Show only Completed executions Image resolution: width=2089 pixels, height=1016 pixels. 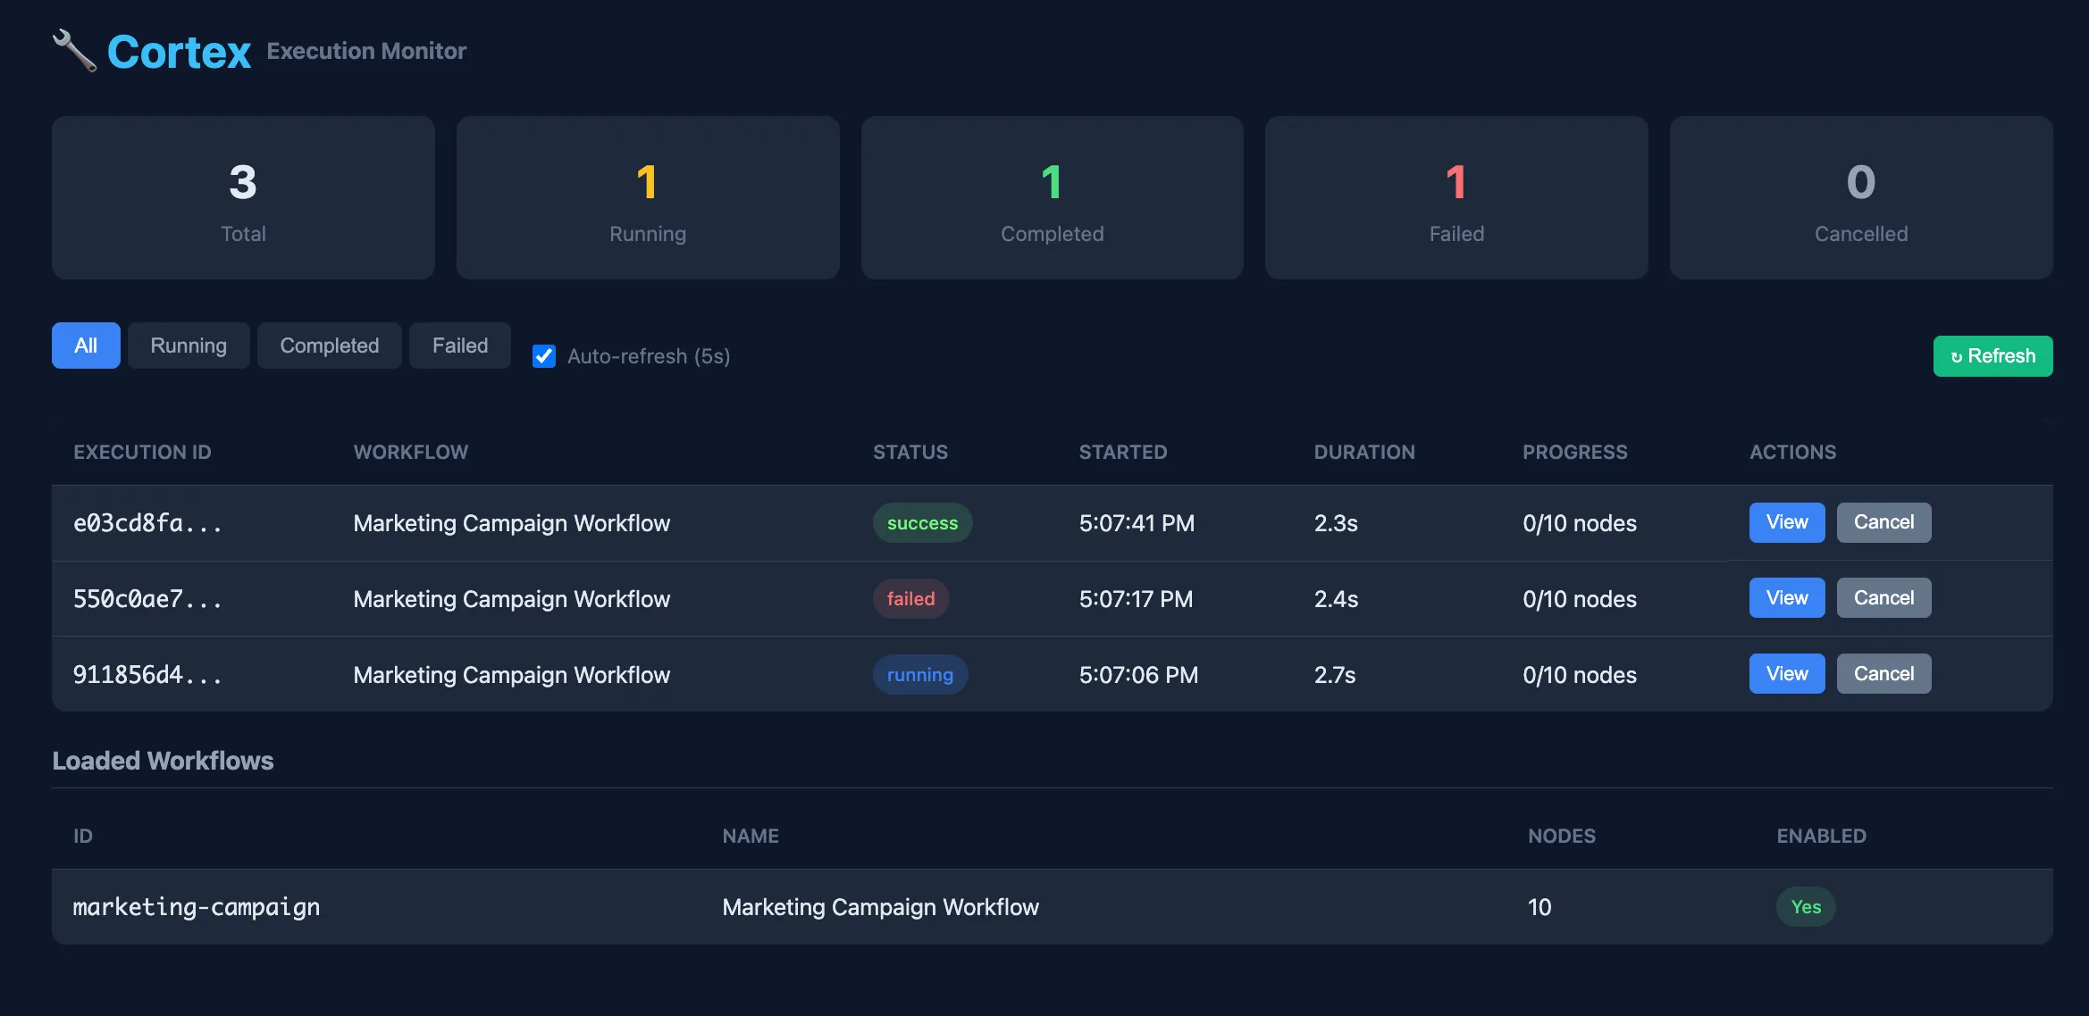click(330, 346)
